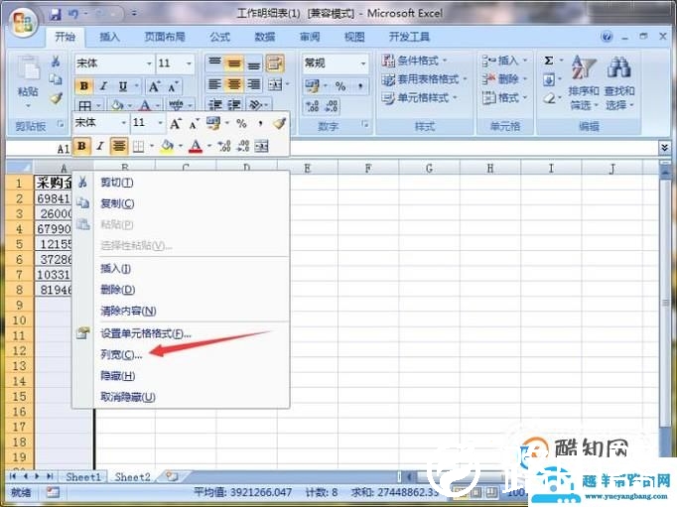Choose 剪切(T) from the context menu
677x507 pixels.
181,183
